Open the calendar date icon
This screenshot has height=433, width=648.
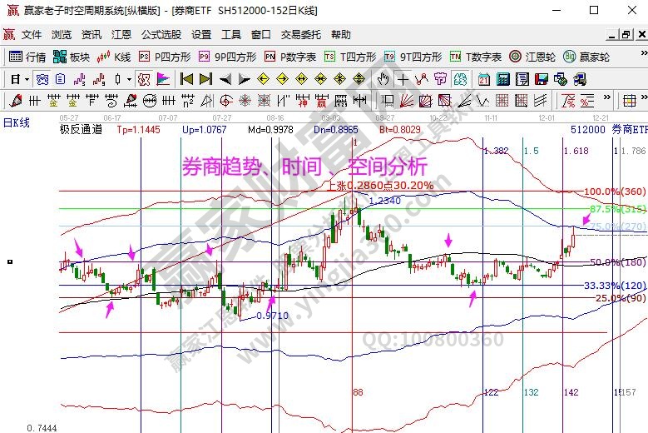[x=484, y=79]
